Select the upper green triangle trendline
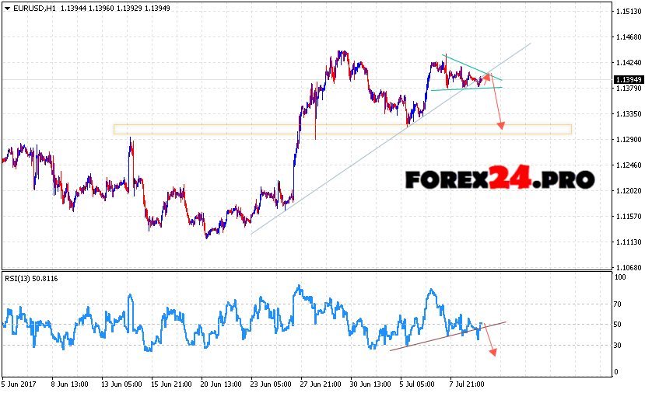The width and height of the screenshot is (645, 393). [471, 67]
